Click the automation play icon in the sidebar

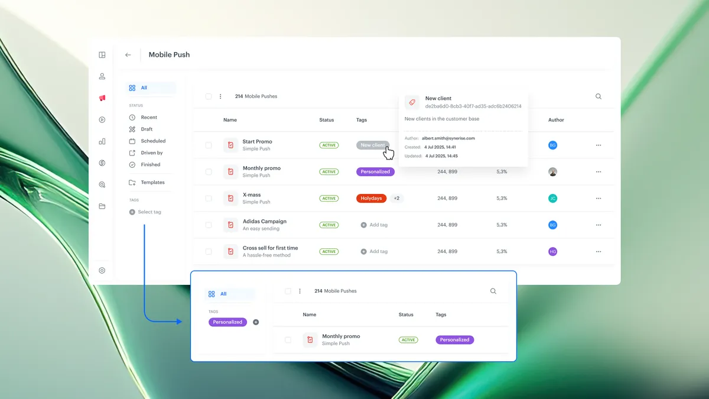tap(102, 120)
